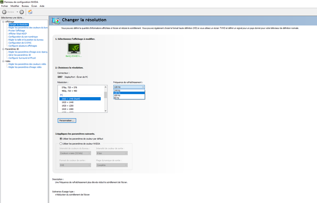Open Format de couleur de sortie dropdown
317x203 pixels.
pos(75,165)
